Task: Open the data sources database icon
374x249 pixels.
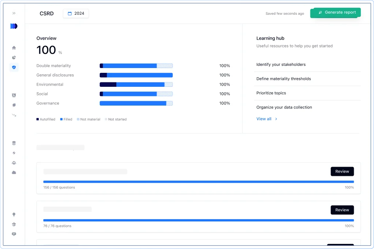Action: point(14,143)
